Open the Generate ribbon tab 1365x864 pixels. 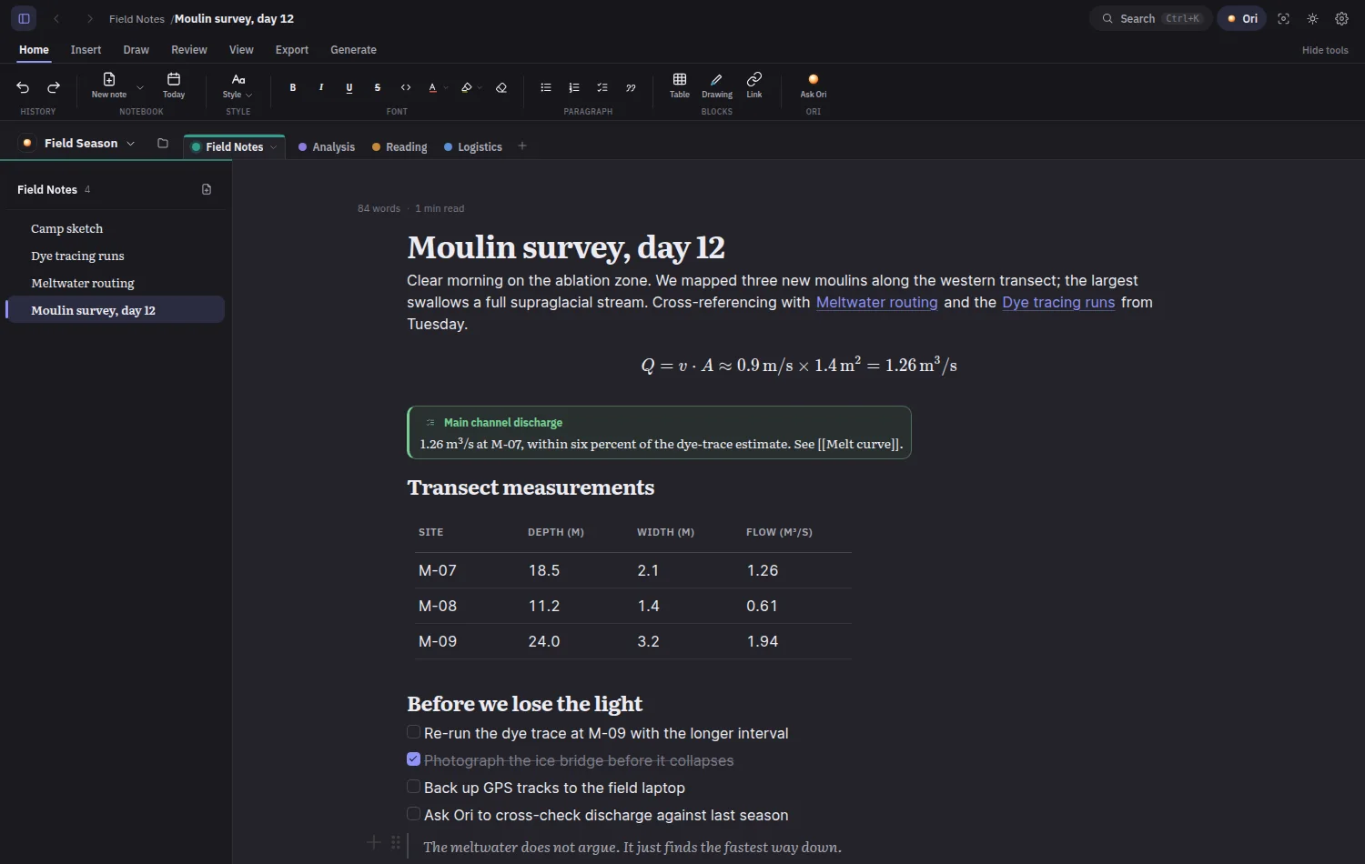click(353, 50)
